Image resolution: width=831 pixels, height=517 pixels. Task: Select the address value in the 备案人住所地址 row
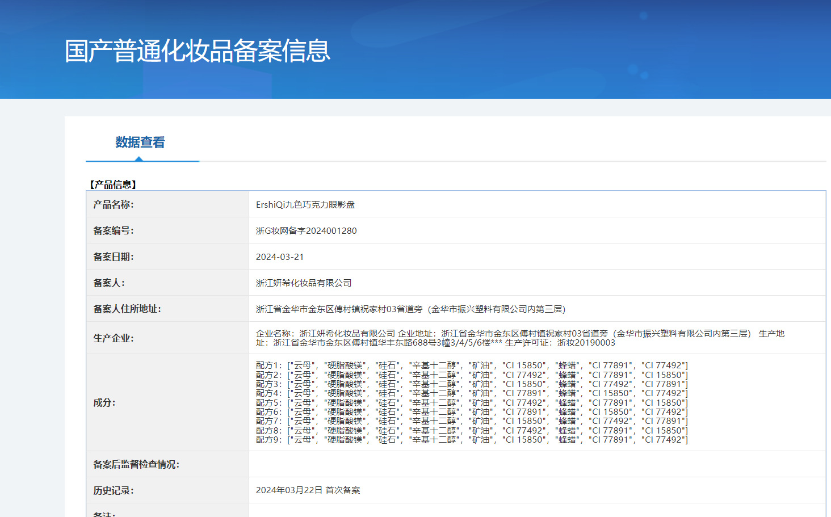[x=410, y=309]
